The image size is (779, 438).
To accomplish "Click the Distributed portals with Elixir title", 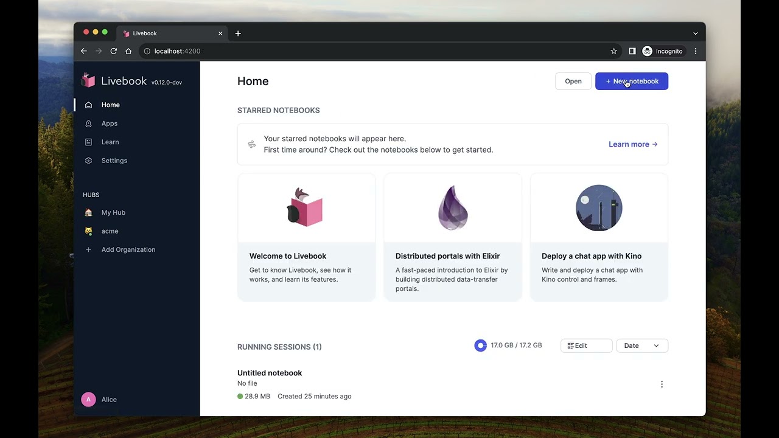I will [447, 256].
